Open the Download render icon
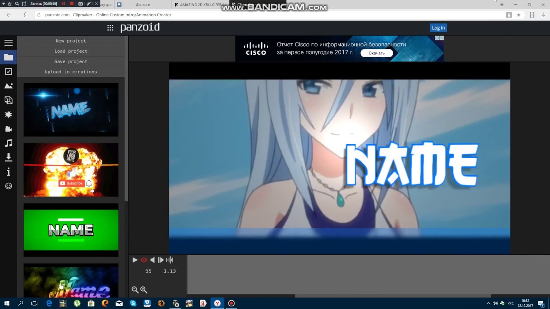This screenshot has width=550, height=309. pos(9,158)
